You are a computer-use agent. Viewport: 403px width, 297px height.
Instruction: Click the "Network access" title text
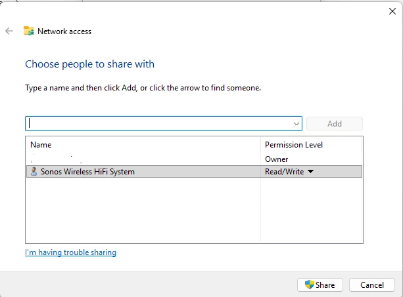point(64,31)
